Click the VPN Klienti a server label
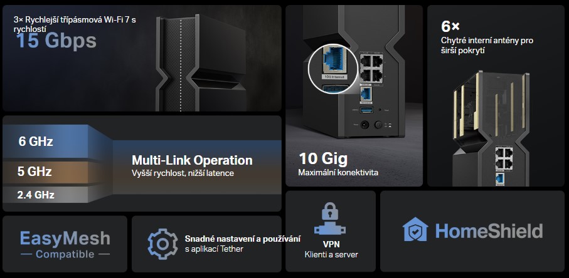Screen dimensions: 569x278 (331, 249)
